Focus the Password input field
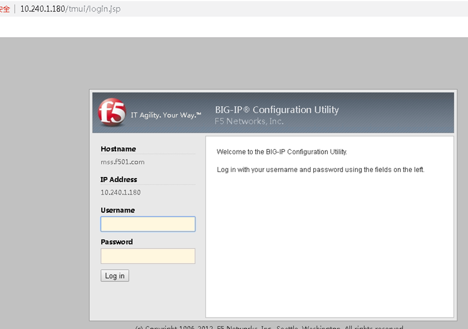Screen dimensions: 468x329 [148, 256]
